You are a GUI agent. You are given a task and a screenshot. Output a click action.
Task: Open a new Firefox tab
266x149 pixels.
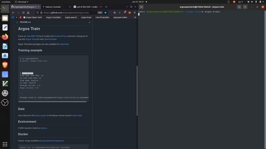[x=106, y=7]
